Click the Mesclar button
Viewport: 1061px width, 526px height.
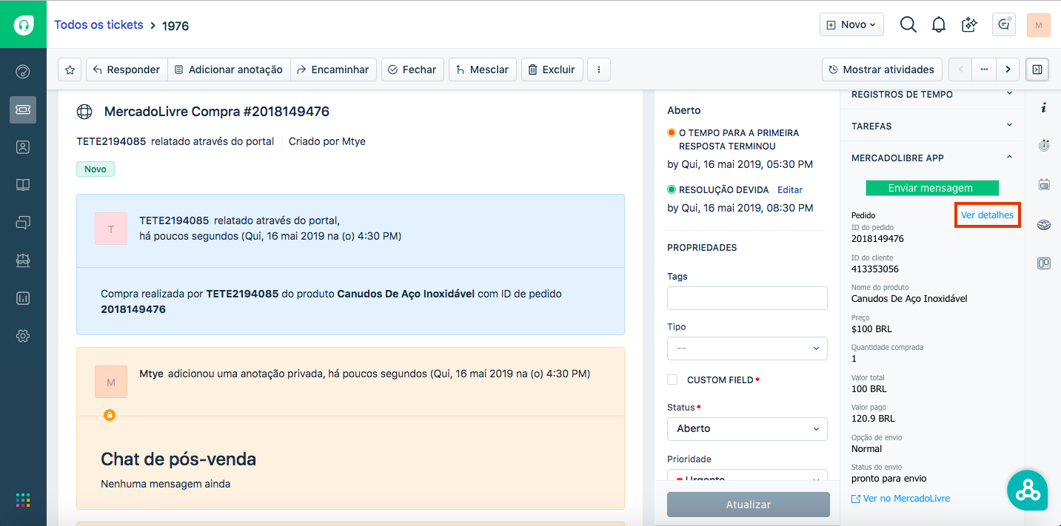(483, 70)
